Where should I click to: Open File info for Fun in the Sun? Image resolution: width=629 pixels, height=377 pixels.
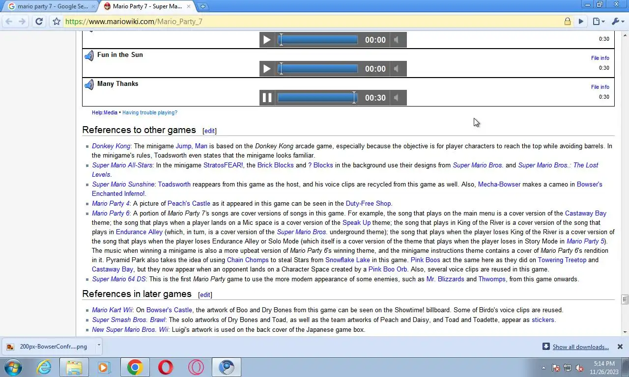coord(600,58)
